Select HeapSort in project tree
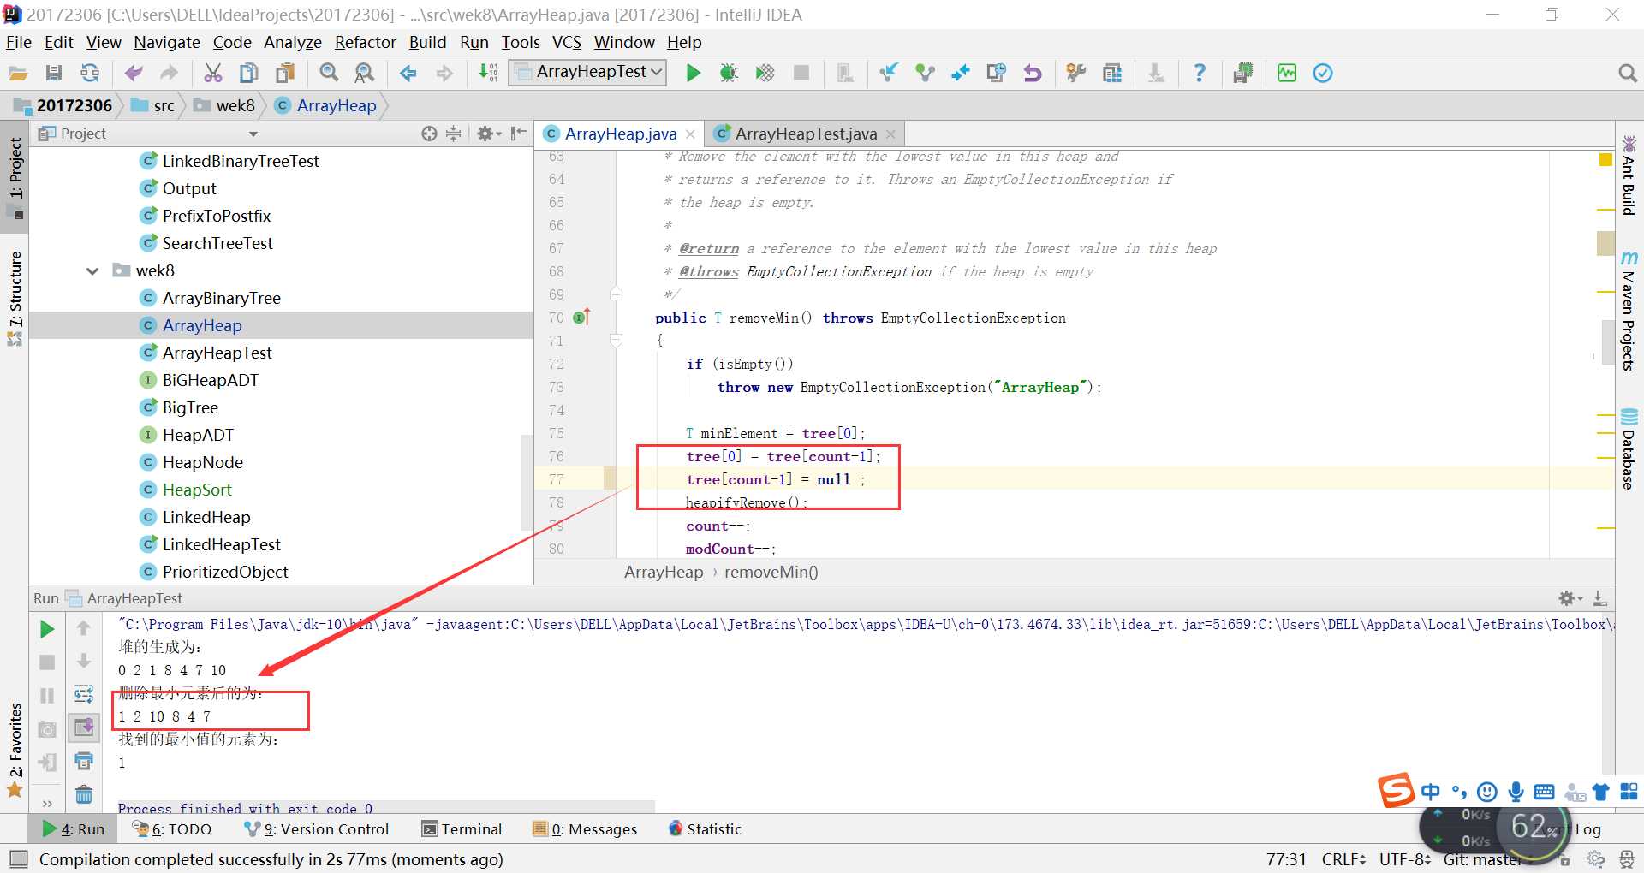Image resolution: width=1644 pixels, height=873 pixels. [197, 490]
